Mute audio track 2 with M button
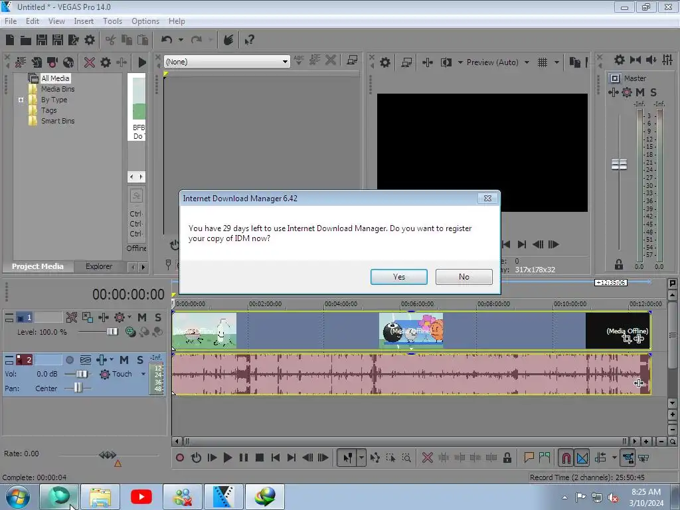The height and width of the screenshot is (510, 680). [x=124, y=360]
